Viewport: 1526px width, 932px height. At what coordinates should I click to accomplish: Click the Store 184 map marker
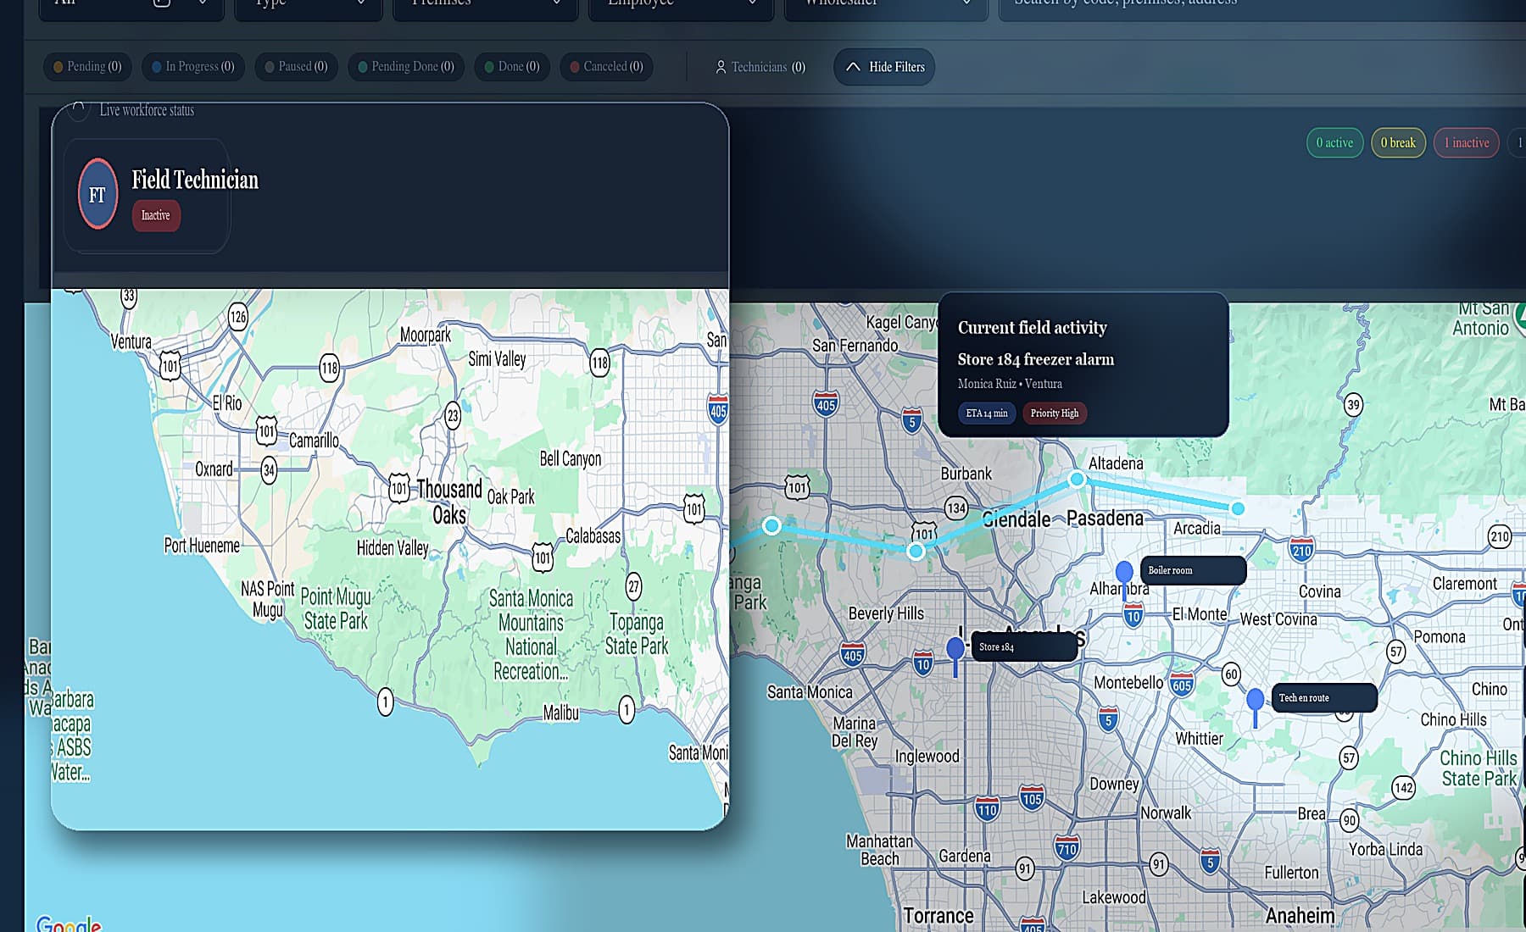[x=955, y=648]
